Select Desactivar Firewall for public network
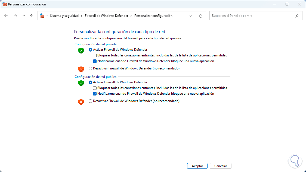This screenshot has width=306, height=172. click(x=90, y=101)
